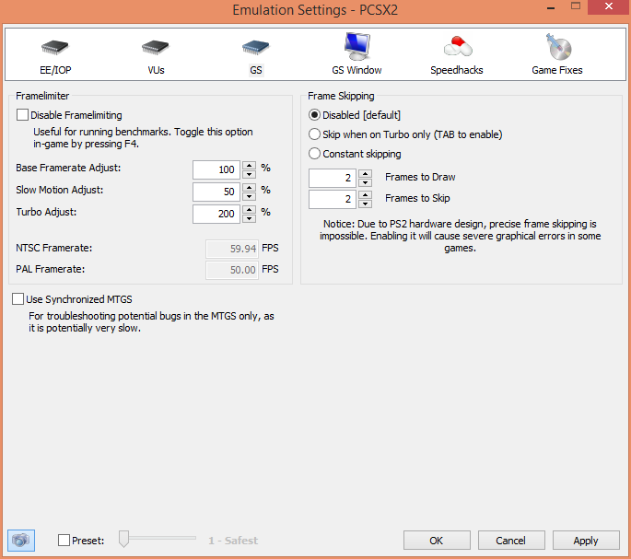Click the Framelimiter group label
Viewport: 631px width, 559px height.
(x=42, y=96)
